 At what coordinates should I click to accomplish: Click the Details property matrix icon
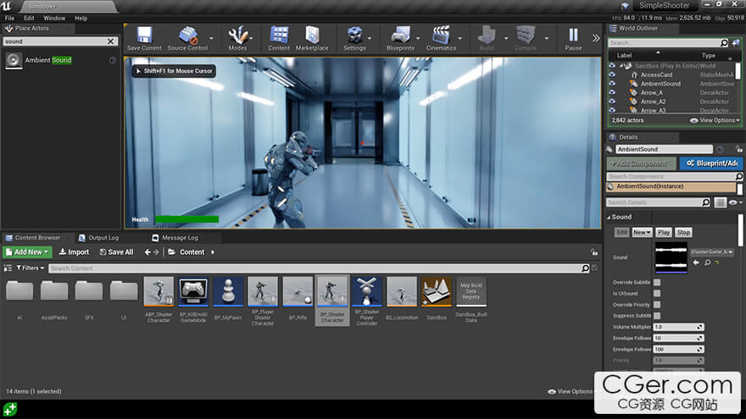point(721,202)
